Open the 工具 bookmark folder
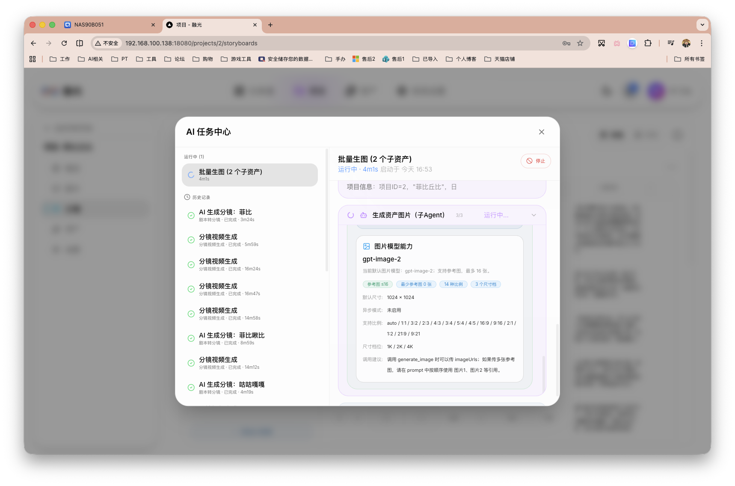 pyautogui.click(x=146, y=59)
